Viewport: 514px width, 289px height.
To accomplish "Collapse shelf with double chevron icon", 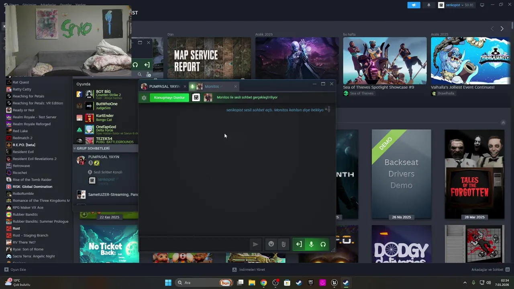I will click(x=503, y=122).
